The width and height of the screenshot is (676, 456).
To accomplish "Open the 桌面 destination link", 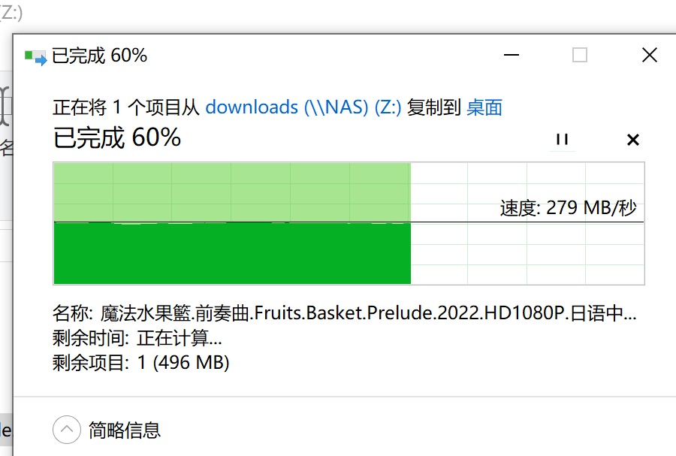I will pyautogui.click(x=484, y=107).
